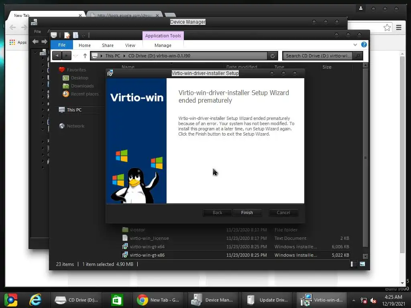Image resolution: width=411 pixels, height=308 pixels.
Task: Click the Chrome menu hamburger icon
Action: (399, 28)
